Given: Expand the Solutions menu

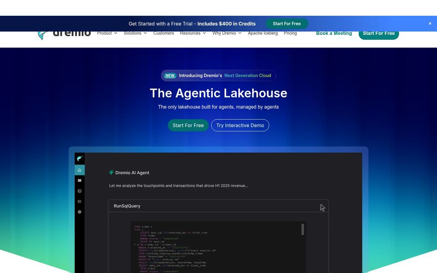Looking at the screenshot, I should (135, 33).
